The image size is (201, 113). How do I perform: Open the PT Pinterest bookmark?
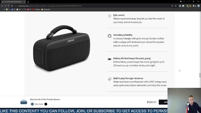[29, 9]
